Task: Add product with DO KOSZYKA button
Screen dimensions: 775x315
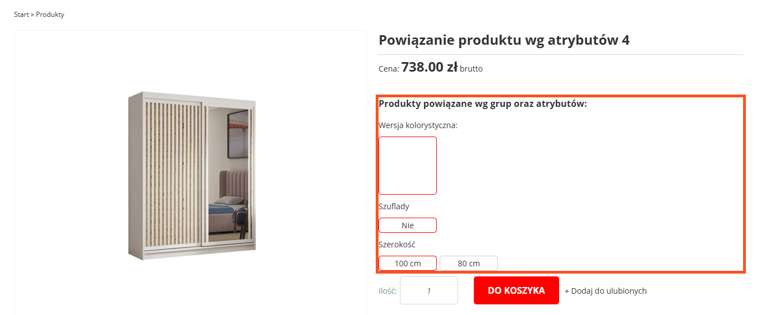Action: (516, 290)
